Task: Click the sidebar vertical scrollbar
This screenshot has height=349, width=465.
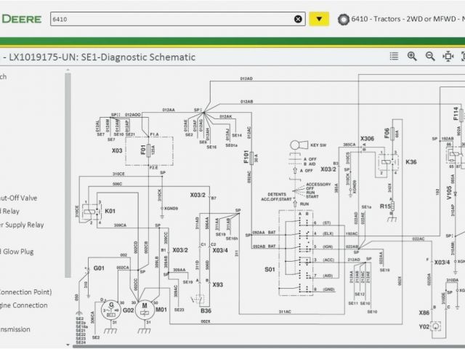Action: pyautogui.click(x=69, y=174)
